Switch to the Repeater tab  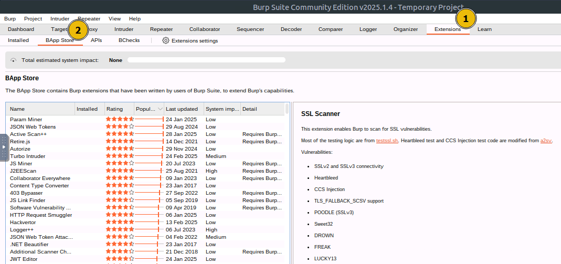[161, 29]
